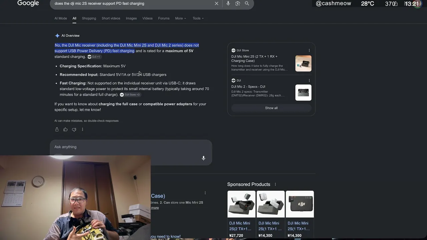This screenshot has height=240, width=427.
Task: Open the three-dot menu on DJI Mic 2 Specs card
Action: coord(309,80)
